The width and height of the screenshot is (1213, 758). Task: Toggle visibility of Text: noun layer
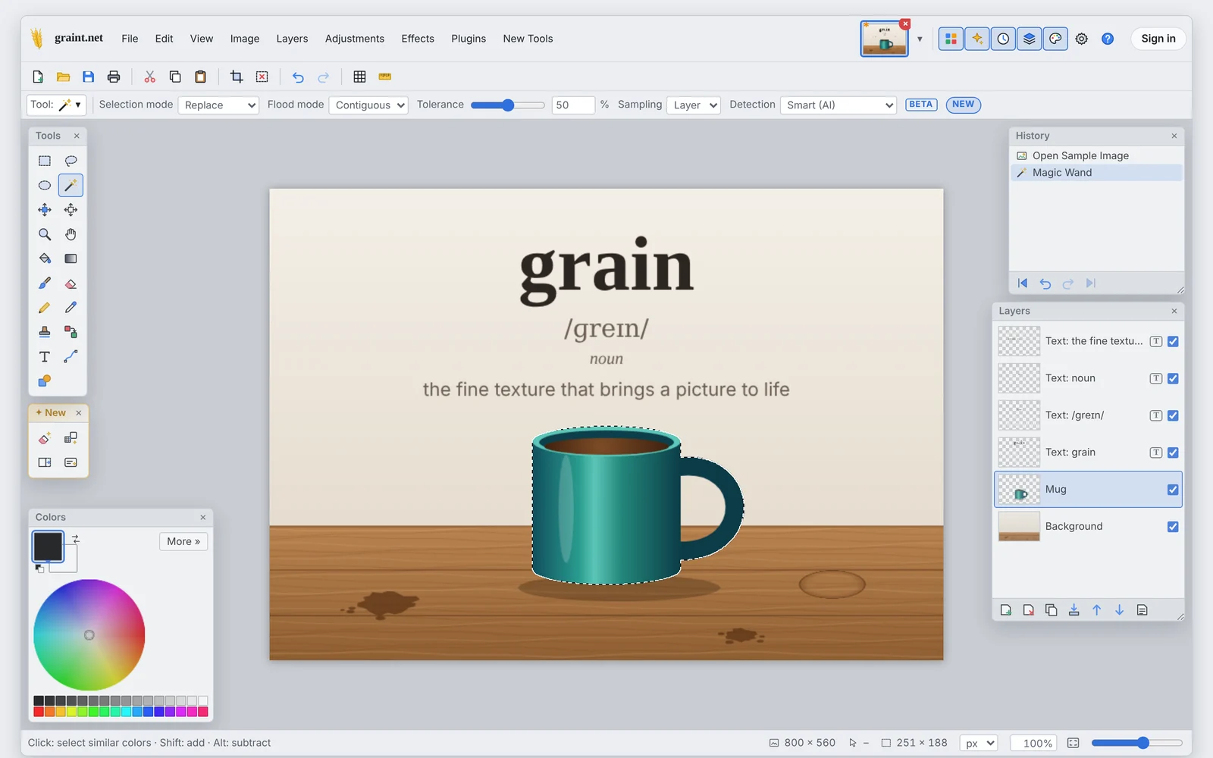[1173, 378]
